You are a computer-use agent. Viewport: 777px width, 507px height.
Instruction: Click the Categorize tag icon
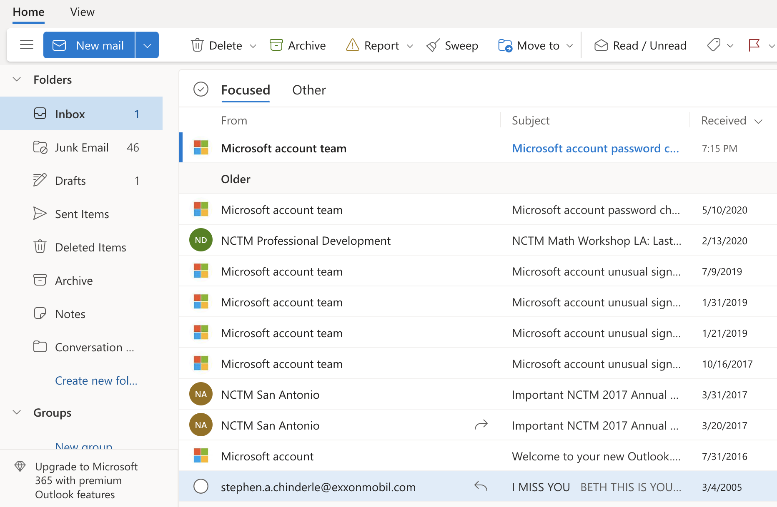click(714, 45)
